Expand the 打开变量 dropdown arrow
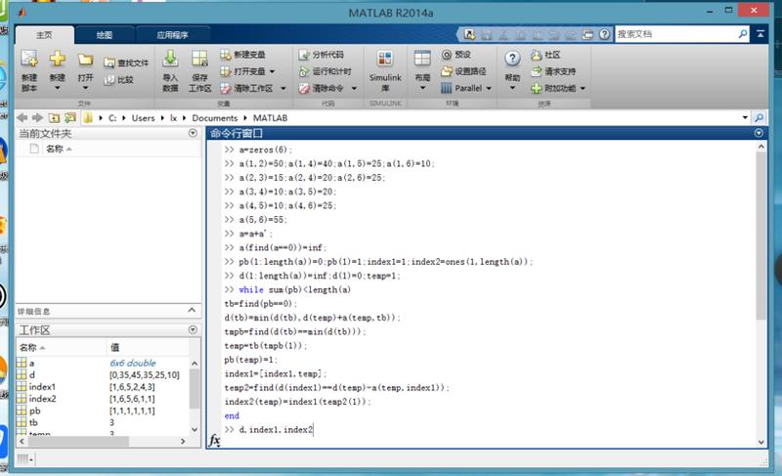Viewport: 782px width, 476px height. pyautogui.click(x=273, y=71)
